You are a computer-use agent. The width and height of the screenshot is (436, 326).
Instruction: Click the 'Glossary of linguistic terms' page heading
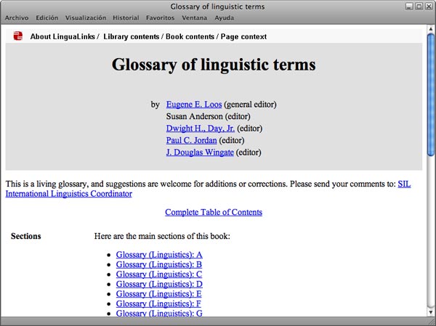click(x=214, y=65)
